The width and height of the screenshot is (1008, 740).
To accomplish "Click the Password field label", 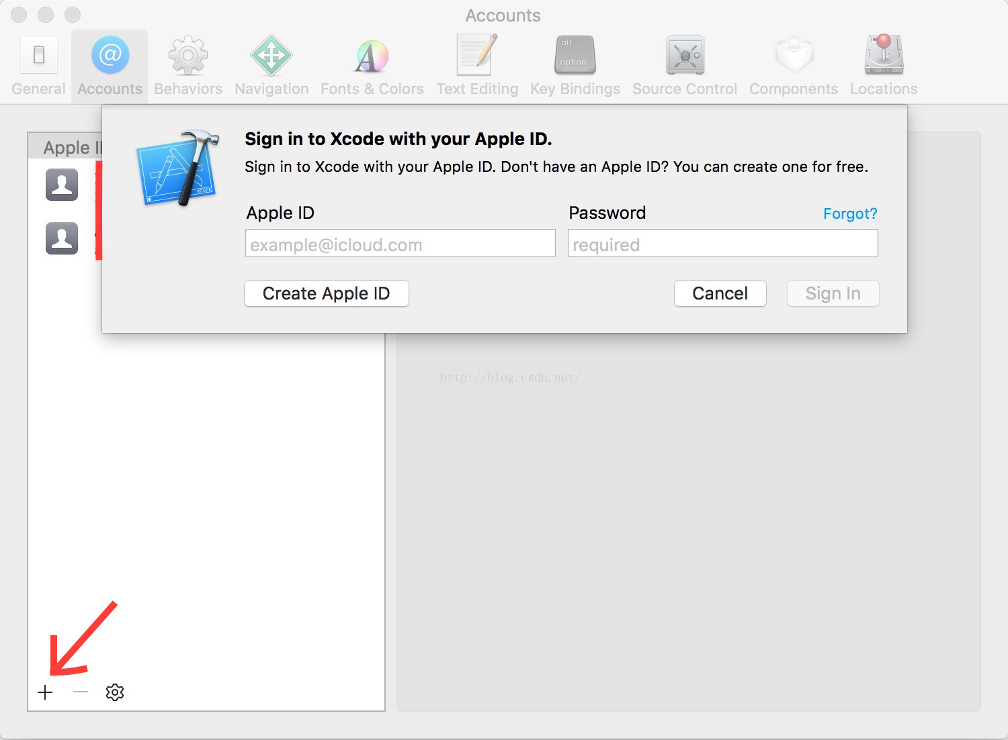I will pyautogui.click(x=607, y=213).
